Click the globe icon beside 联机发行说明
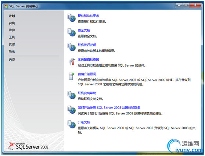 pyautogui.click(x=72, y=47)
